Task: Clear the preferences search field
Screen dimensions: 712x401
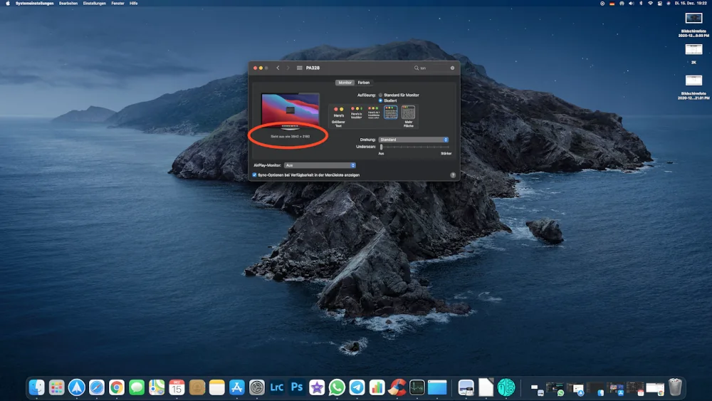Action: (452, 68)
